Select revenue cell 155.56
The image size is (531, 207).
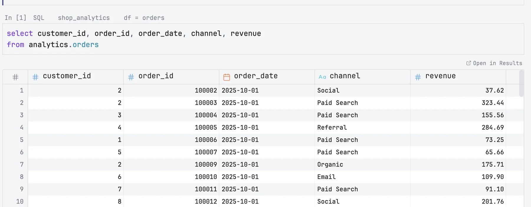tap(458, 115)
